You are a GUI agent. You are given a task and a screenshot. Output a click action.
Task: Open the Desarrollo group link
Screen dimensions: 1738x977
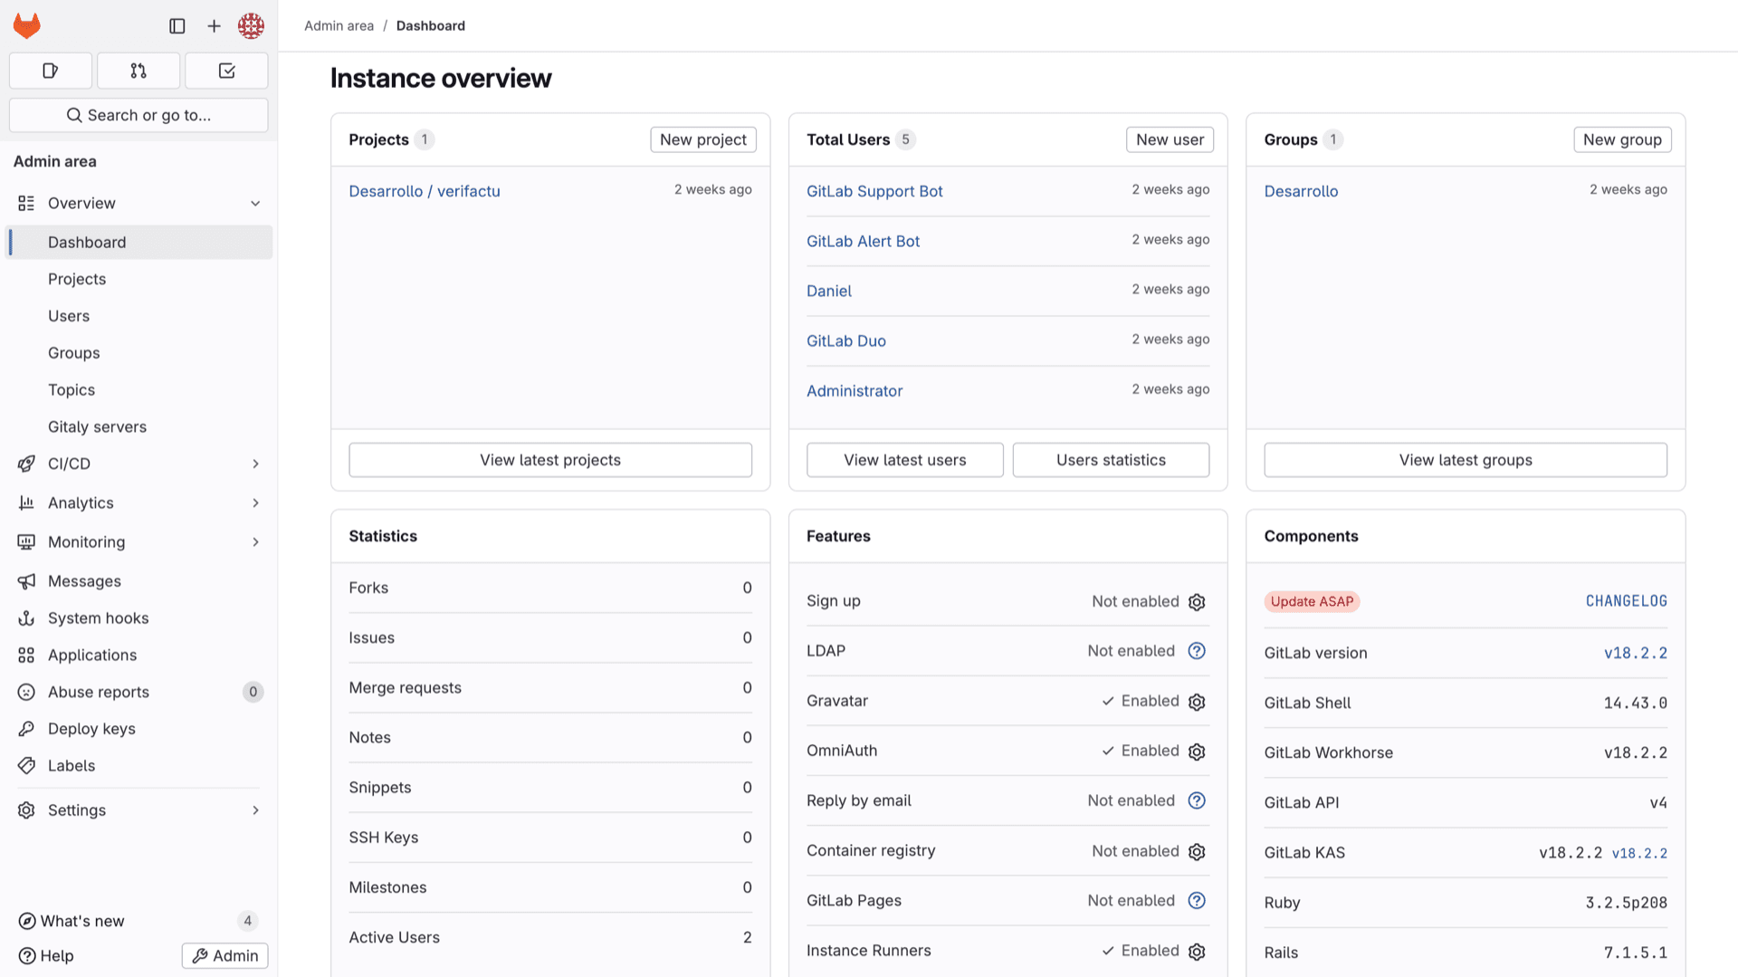pyautogui.click(x=1301, y=191)
